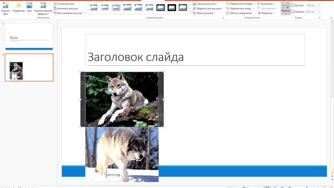Apply the eighth style with thick black frame
The image size is (334, 188).
[172, 8]
